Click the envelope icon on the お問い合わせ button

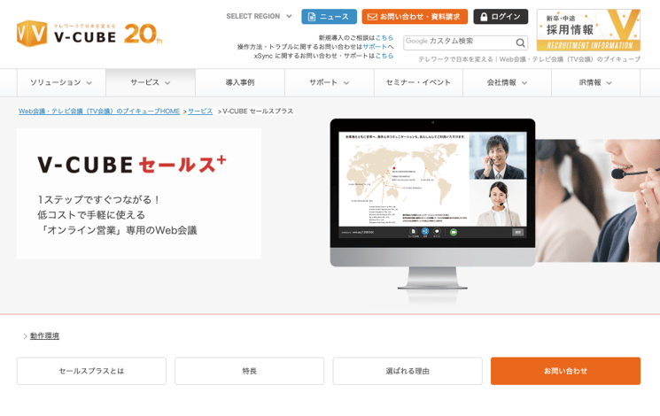coord(372,17)
